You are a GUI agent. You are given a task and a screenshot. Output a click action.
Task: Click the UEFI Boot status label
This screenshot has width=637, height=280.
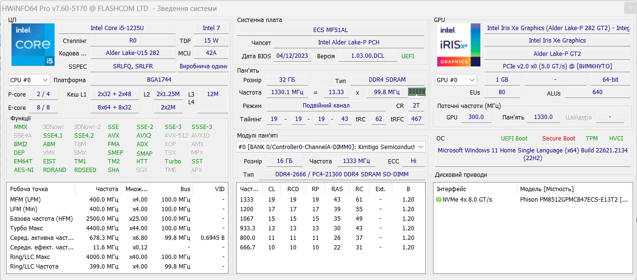pyautogui.click(x=514, y=139)
